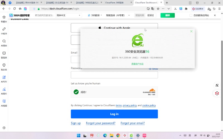
Task: Select the 仅译文 translation-only mode
Action: coord(151,15)
